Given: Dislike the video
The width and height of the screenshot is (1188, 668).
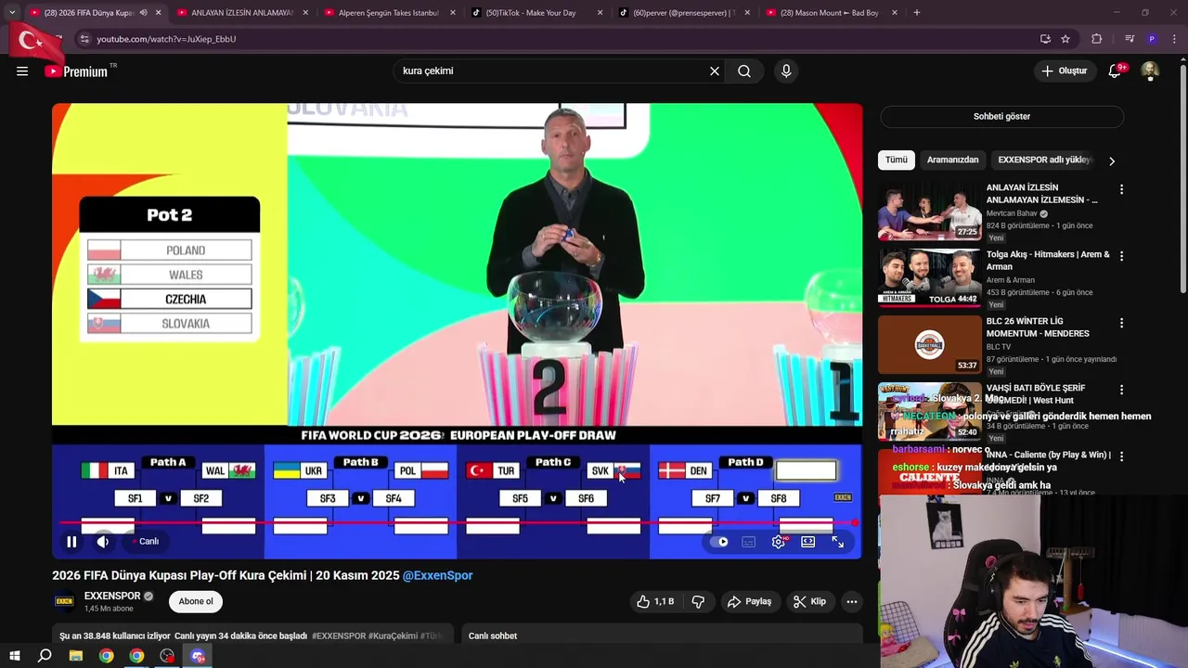Looking at the screenshot, I should (698, 601).
